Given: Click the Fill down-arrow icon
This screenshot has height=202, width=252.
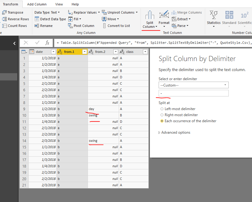Looking at the screenshot, I should tap(70, 19).
